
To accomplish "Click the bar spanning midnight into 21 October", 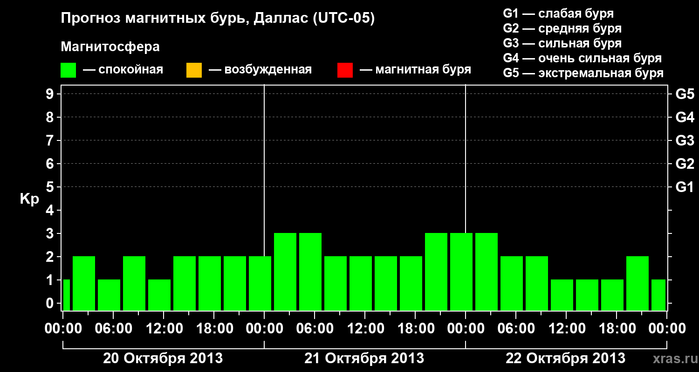I will click(260, 283).
